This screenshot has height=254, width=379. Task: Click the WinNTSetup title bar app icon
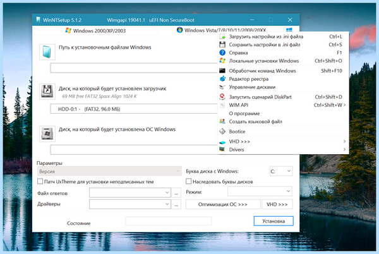38,20
